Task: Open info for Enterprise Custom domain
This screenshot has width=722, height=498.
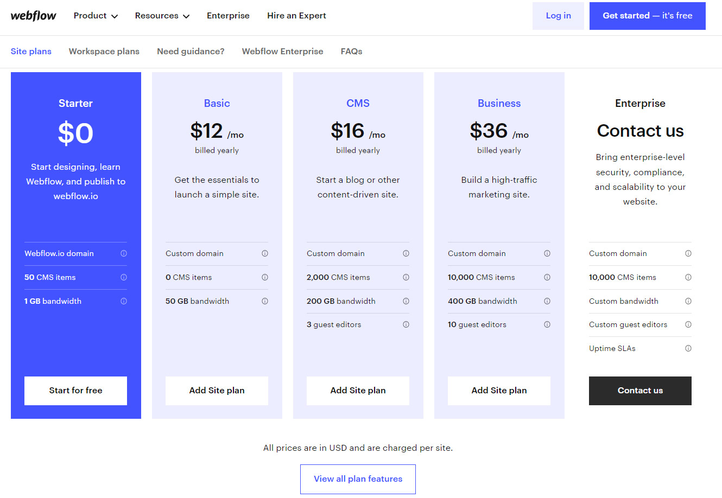Action: (688, 253)
